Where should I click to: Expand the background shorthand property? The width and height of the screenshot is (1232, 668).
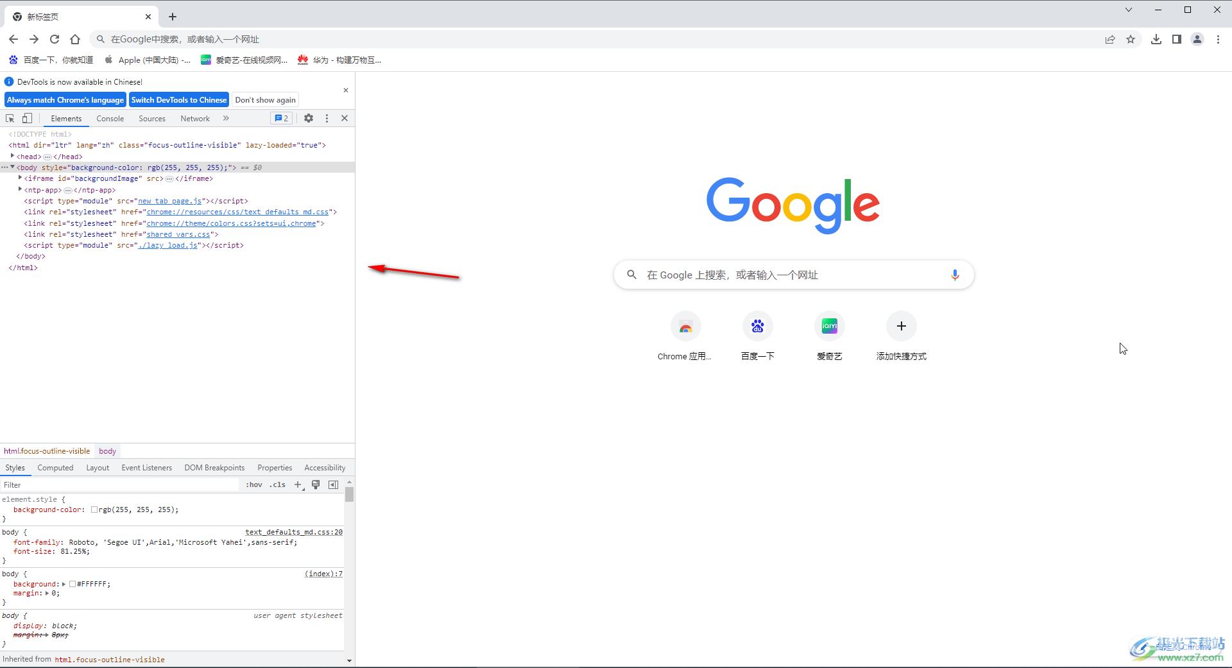[x=64, y=584]
